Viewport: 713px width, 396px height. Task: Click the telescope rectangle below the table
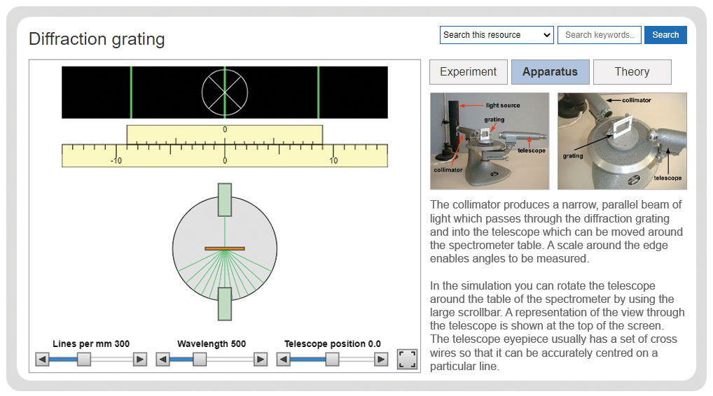(225, 304)
